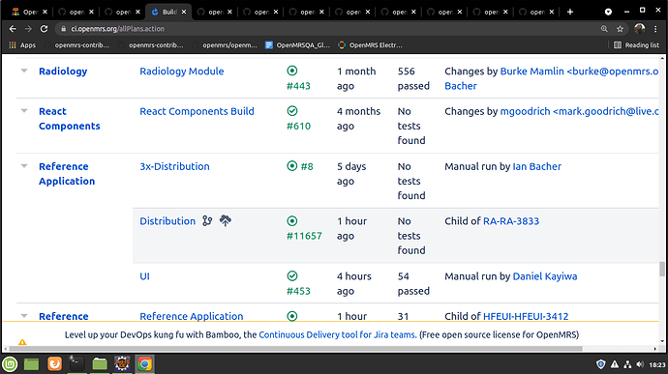Select the active Build tab
Image resolution: width=668 pixels, height=374 pixels.
click(x=168, y=12)
